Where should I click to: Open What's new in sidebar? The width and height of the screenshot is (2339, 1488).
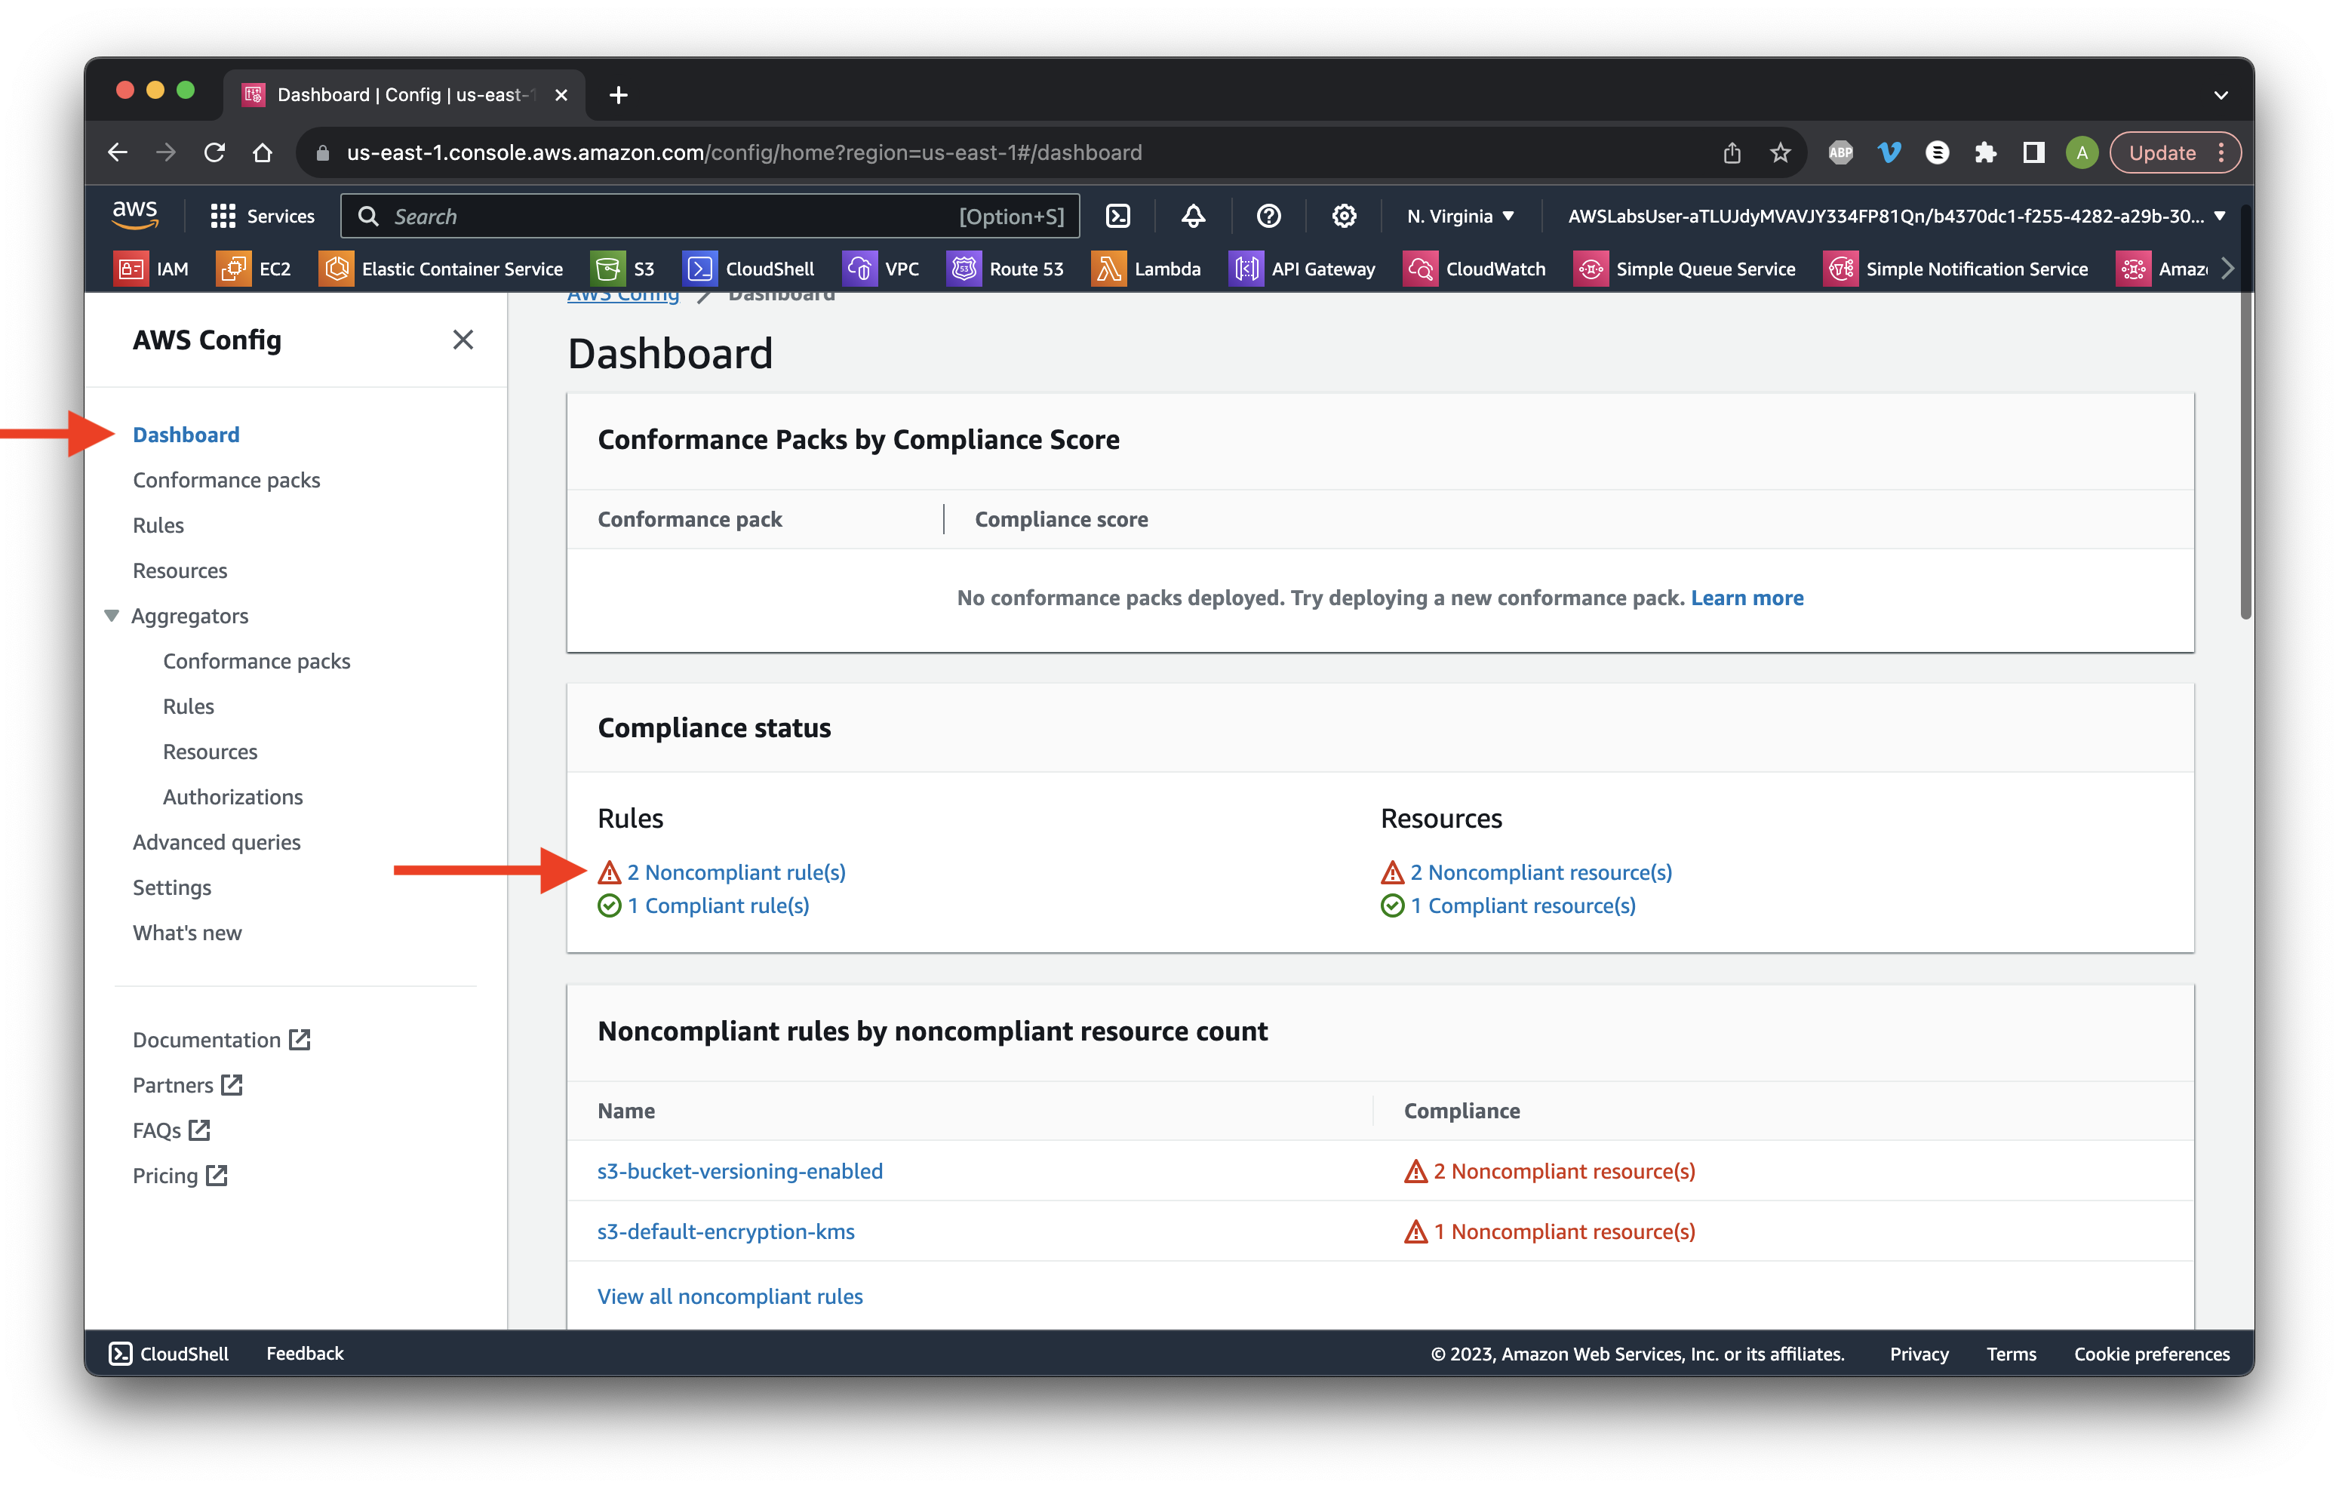tap(187, 933)
